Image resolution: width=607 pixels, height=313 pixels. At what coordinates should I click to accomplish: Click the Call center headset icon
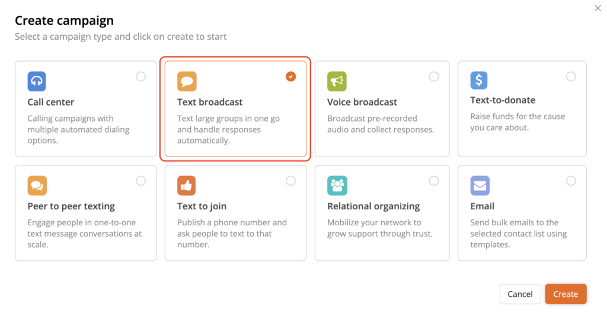point(37,81)
